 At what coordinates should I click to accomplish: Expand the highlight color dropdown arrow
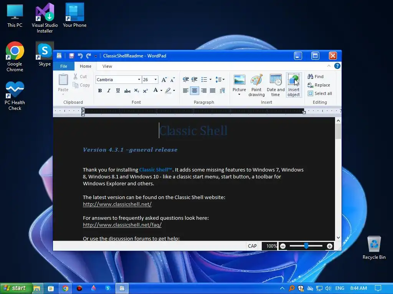pos(174,90)
